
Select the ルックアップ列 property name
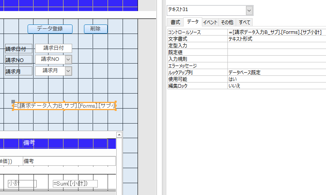click(x=197, y=72)
